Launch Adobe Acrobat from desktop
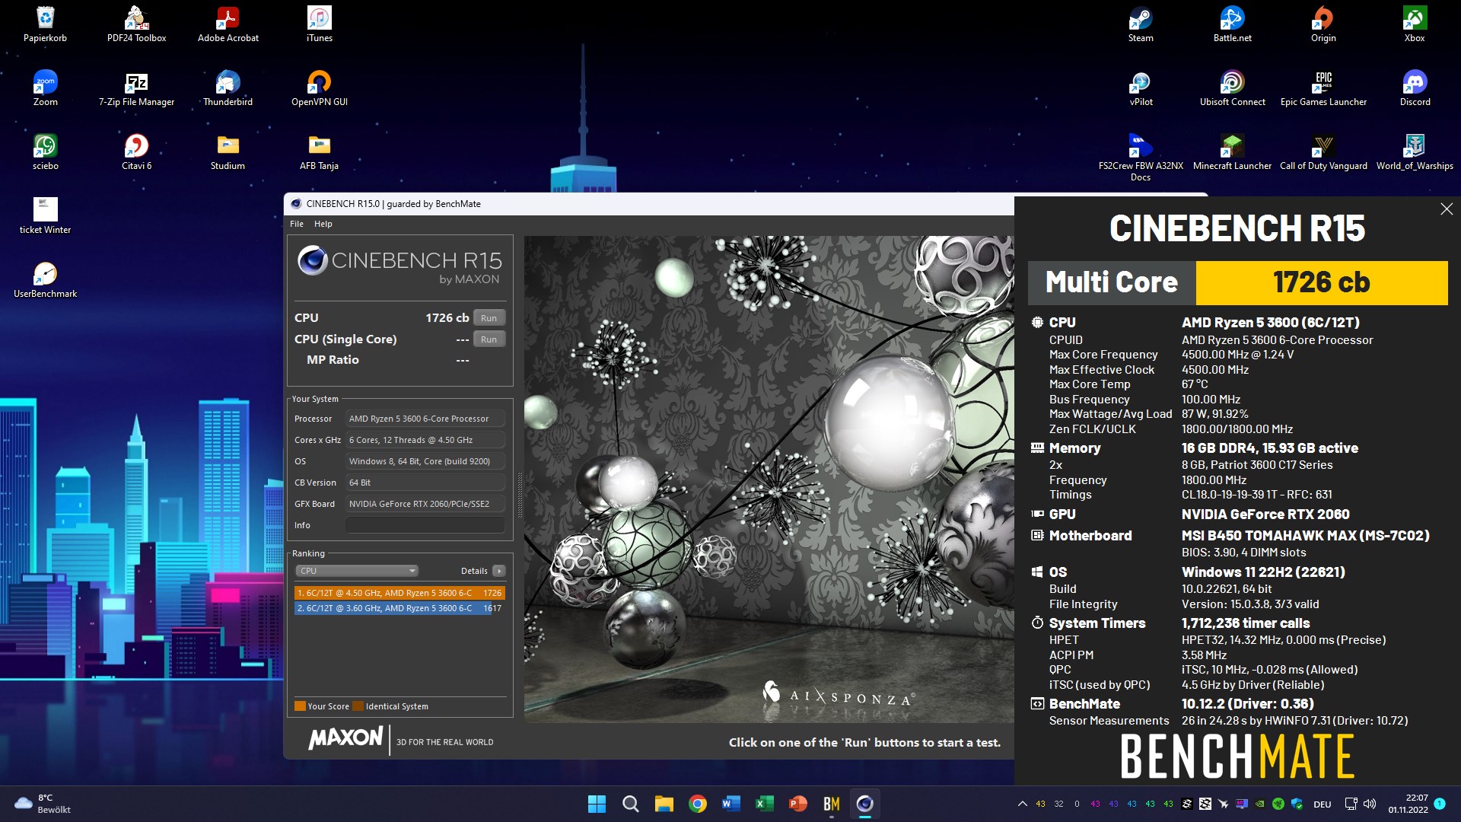 click(x=228, y=24)
